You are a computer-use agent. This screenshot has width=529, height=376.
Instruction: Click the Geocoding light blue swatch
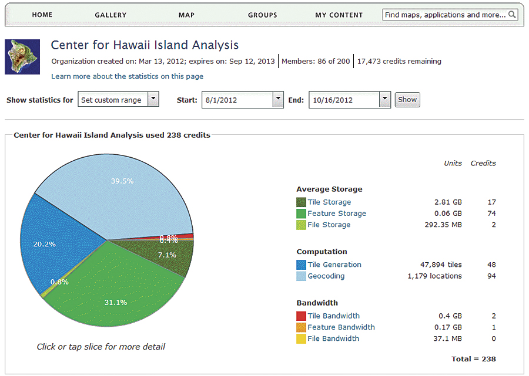(x=301, y=276)
